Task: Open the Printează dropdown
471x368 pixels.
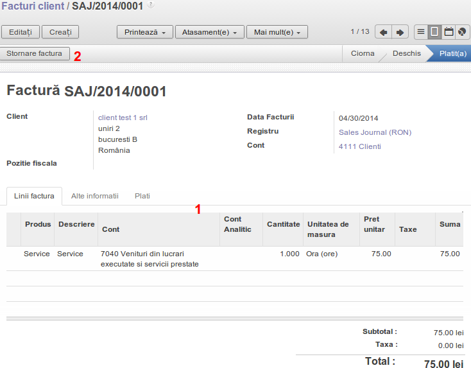Action: (145, 32)
